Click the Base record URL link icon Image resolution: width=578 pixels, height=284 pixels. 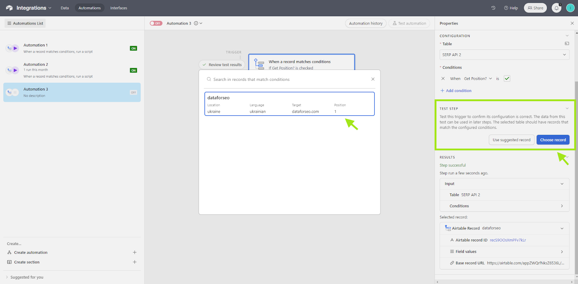452,263
